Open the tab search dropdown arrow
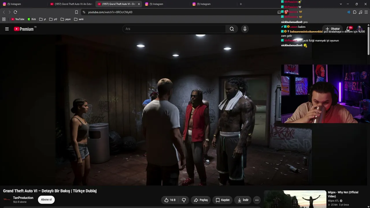 click(341, 4)
